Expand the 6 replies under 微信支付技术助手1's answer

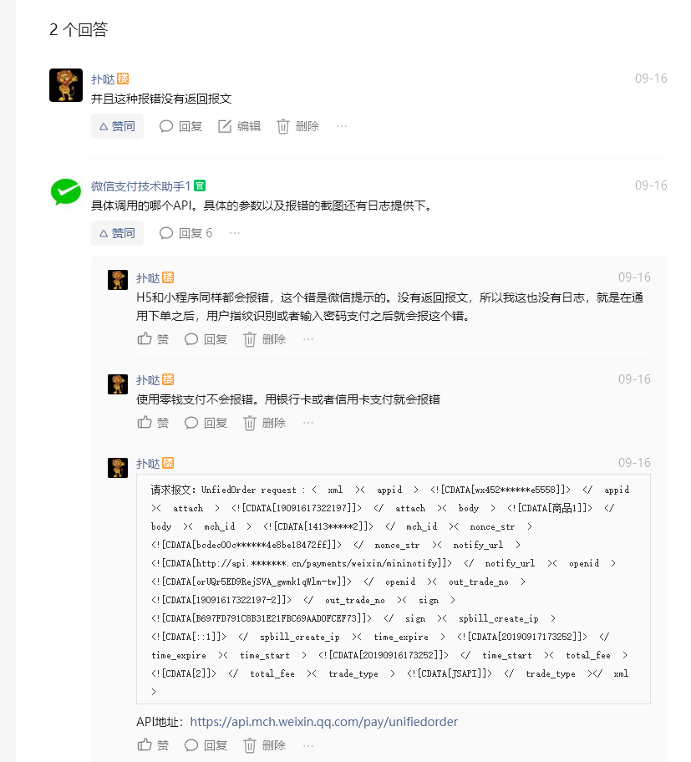coord(186,233)
